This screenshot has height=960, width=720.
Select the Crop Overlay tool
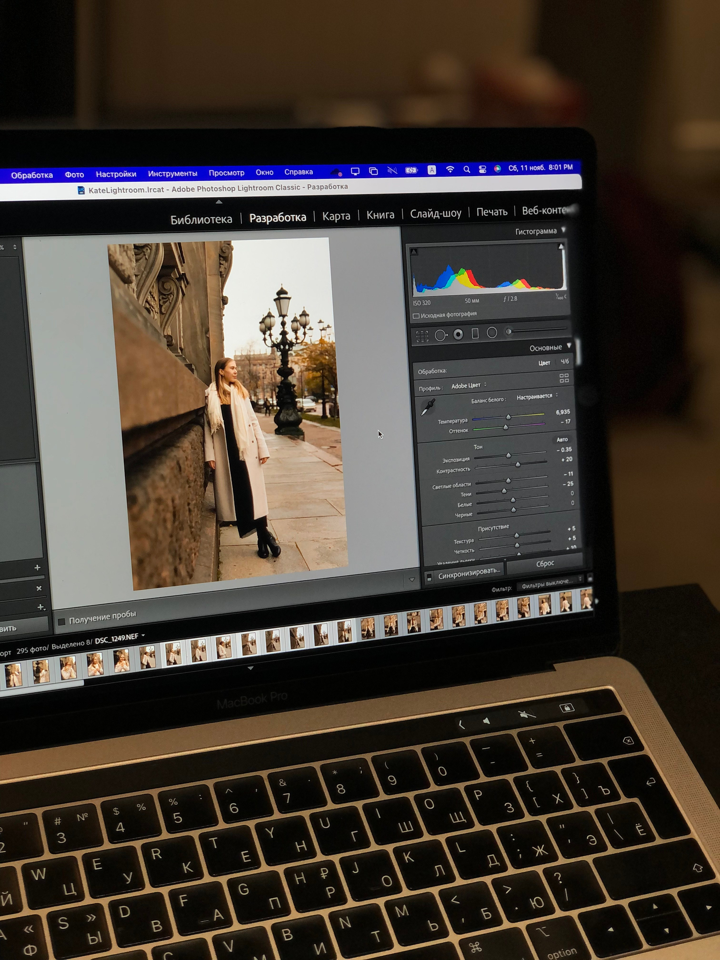(x=422, y=336)
